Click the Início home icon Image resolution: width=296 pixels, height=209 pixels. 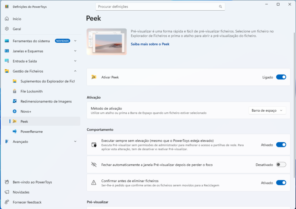[x=7, y=19]
